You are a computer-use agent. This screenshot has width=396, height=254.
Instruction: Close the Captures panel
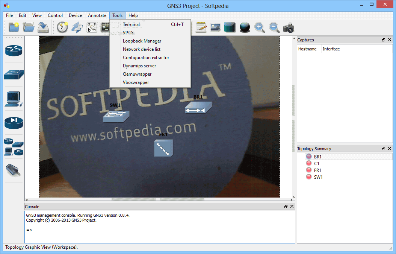[390, 40]
